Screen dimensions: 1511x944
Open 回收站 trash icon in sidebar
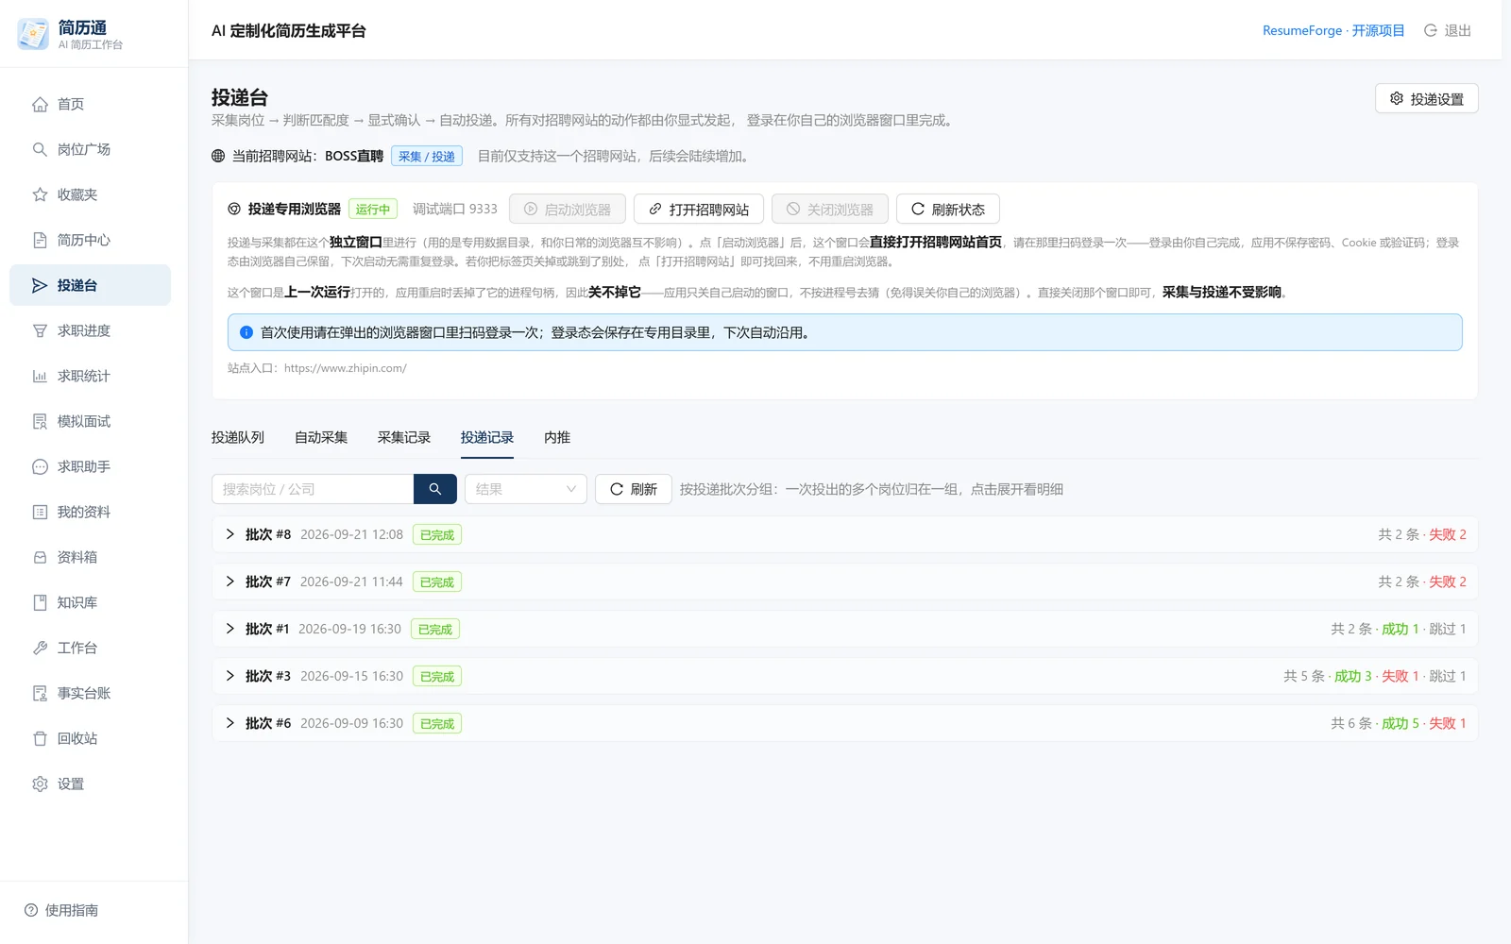40,738
